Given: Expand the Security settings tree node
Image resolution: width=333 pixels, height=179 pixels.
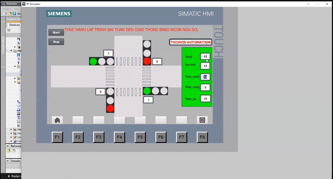Looking at the screenshot, I should tap(11, 133).
